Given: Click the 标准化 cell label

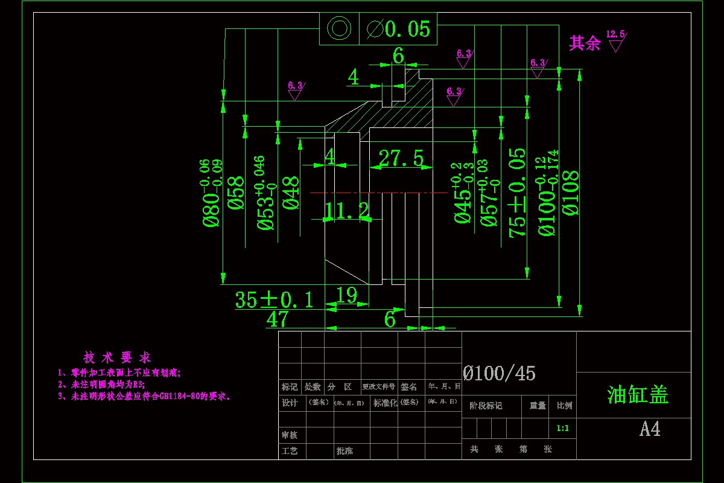Looking at the screenshot, I should click(386, 403).
